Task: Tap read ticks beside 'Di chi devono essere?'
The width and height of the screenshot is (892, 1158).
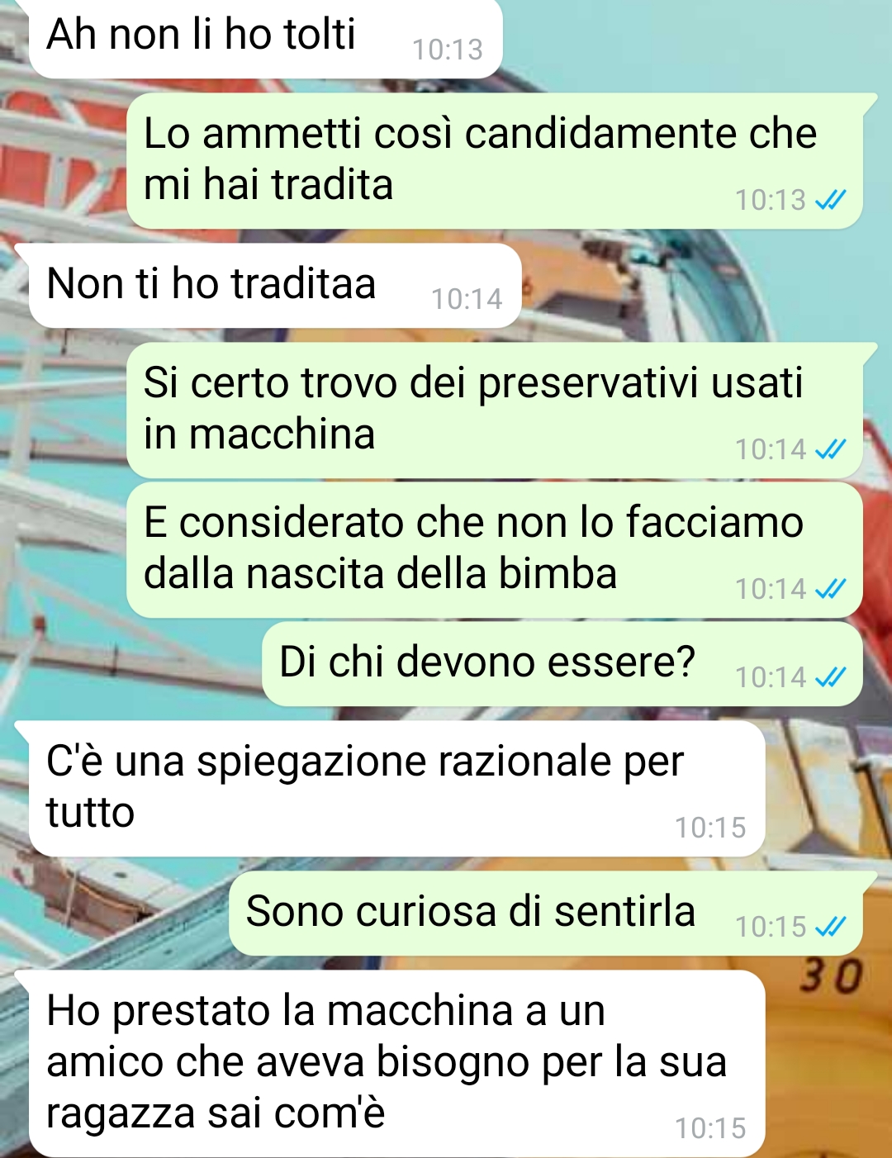Action: [x=830, y=677]
